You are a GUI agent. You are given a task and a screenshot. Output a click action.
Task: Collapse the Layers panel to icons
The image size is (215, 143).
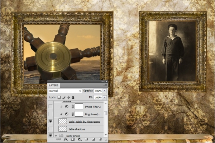102,82
